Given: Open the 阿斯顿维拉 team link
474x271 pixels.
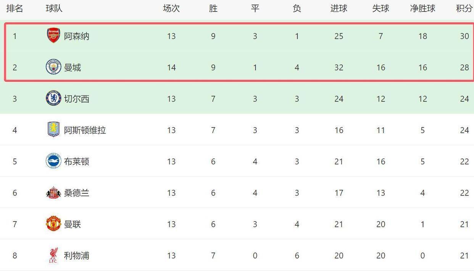Looking at the screenshot, I should pyautogui.click(x=85, y=130).
